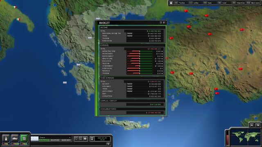Click the round icon left of Tooltip

pyautogui.click(x=171, y=3)
